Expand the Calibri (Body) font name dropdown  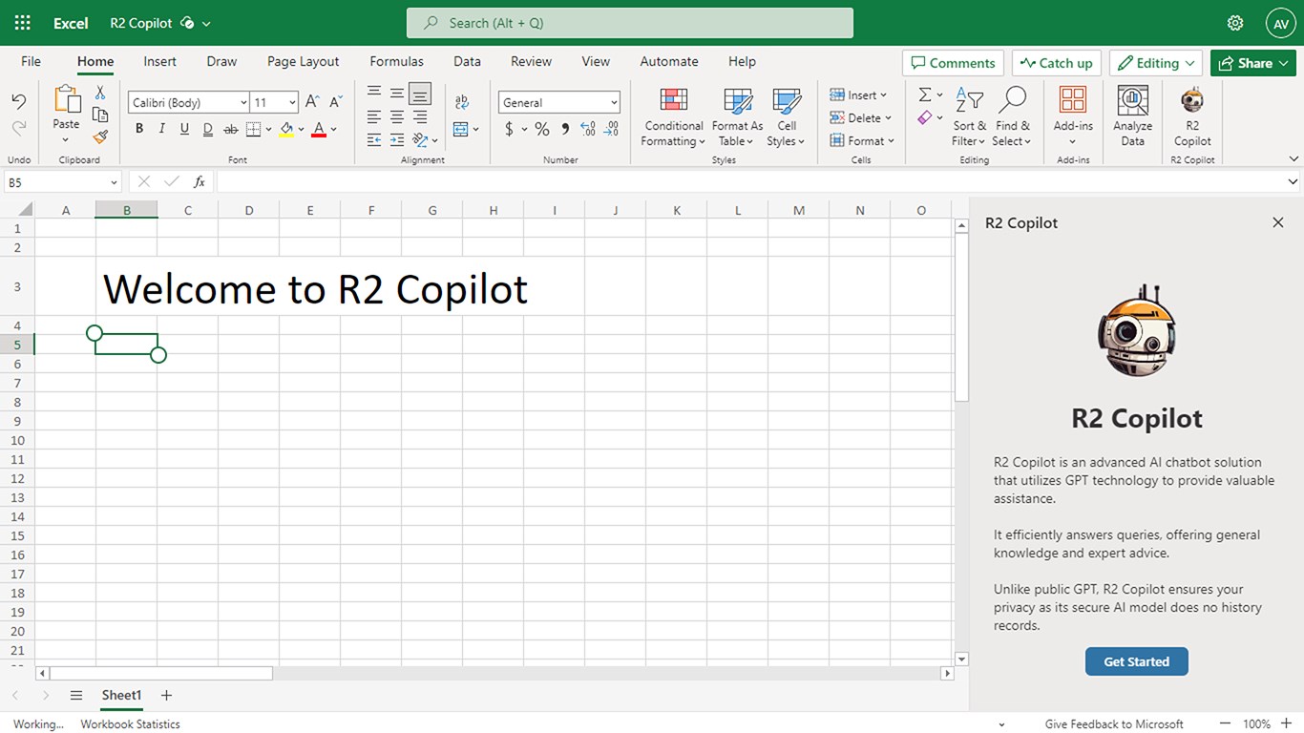243,102
